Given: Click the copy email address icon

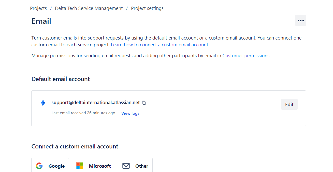Looking at the screenshot, I should click(x=144, y=103).
